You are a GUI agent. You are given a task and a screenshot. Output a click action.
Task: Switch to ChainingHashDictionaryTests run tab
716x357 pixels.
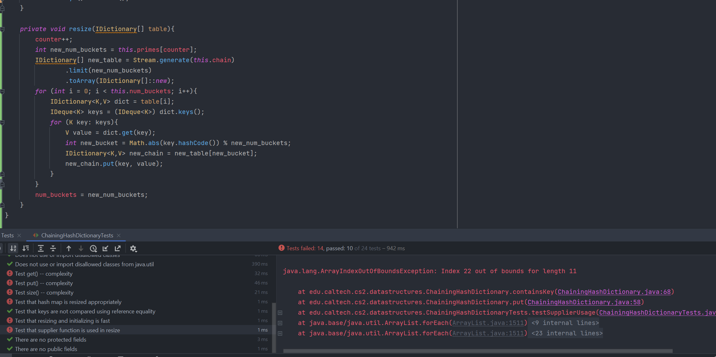click(x=77, y=235)
